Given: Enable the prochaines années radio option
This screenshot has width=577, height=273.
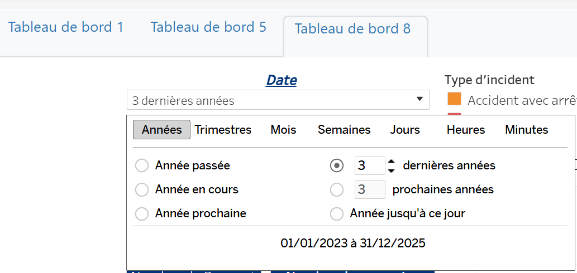Looking at the screenshot, I should tap(337, 189).
